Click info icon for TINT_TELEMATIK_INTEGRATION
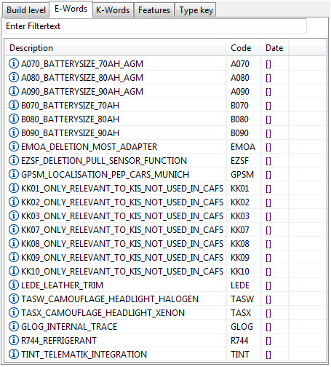The width and height of the screenshot is (331, 367). 14,354
